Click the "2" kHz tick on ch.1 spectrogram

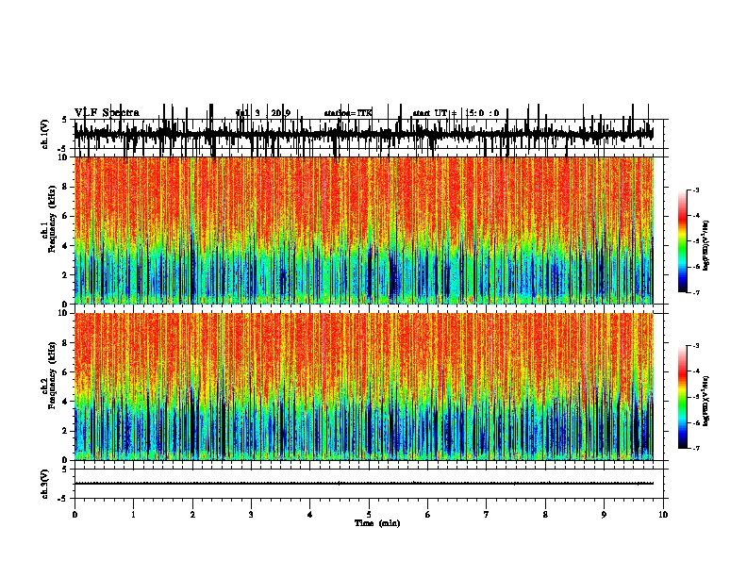(66, 274)
